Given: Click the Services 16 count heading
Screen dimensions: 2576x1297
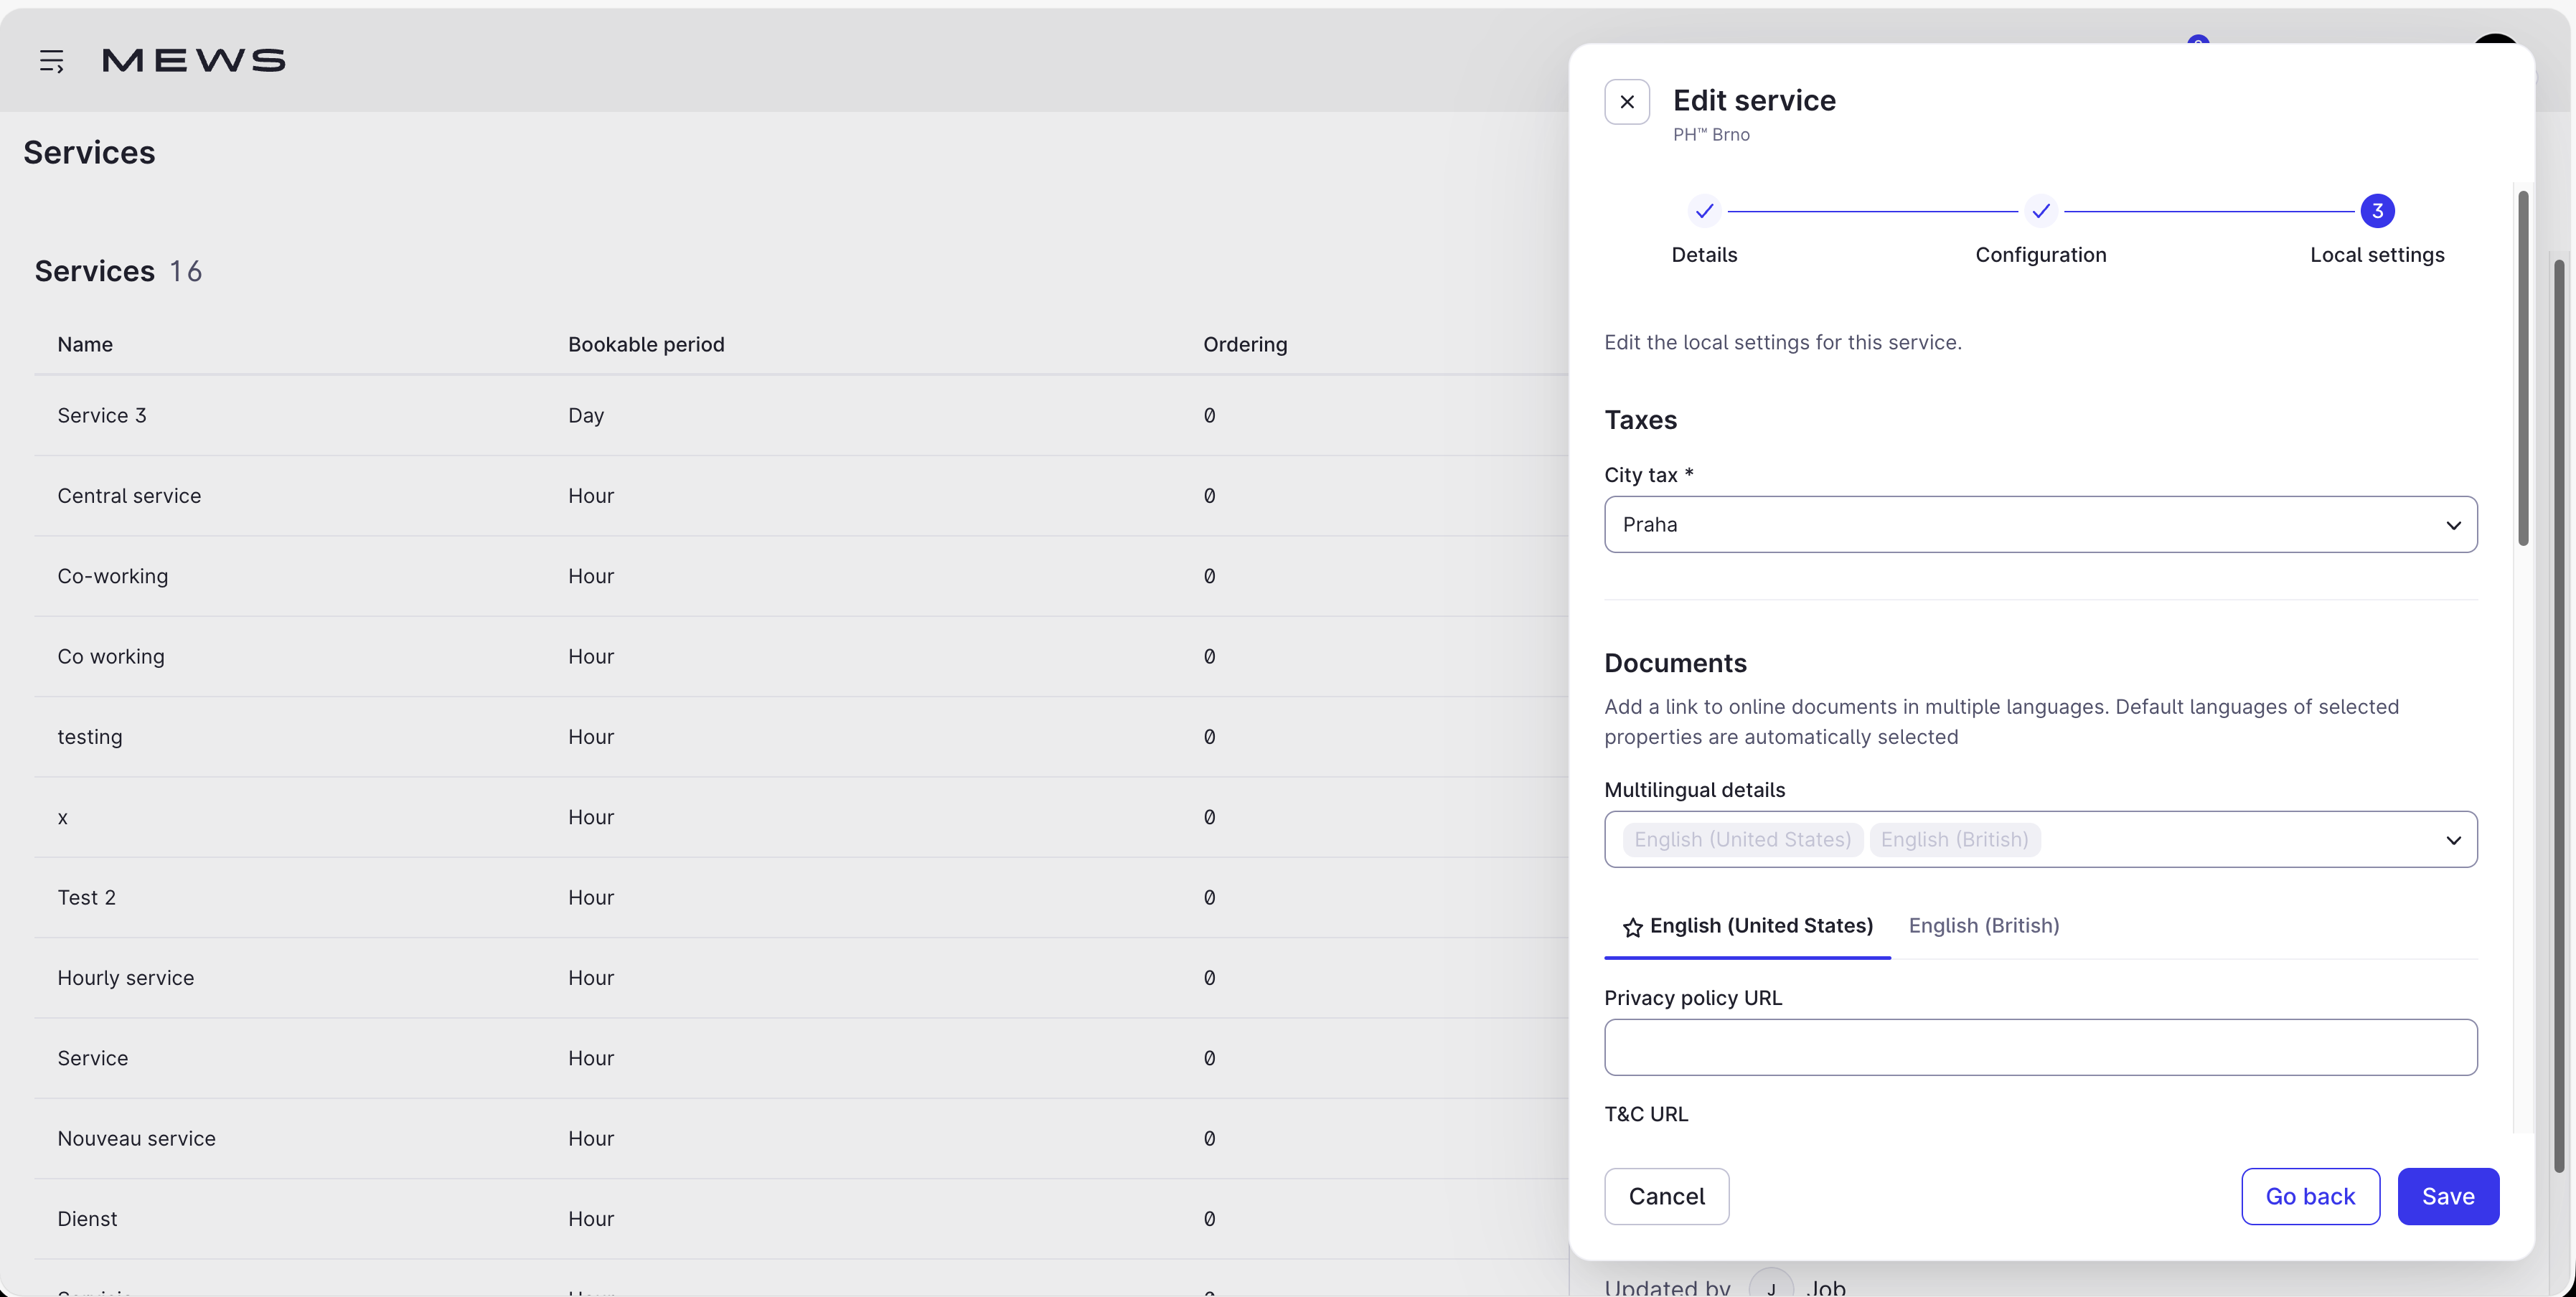Looking at the screenshot, I should point(118,271).
